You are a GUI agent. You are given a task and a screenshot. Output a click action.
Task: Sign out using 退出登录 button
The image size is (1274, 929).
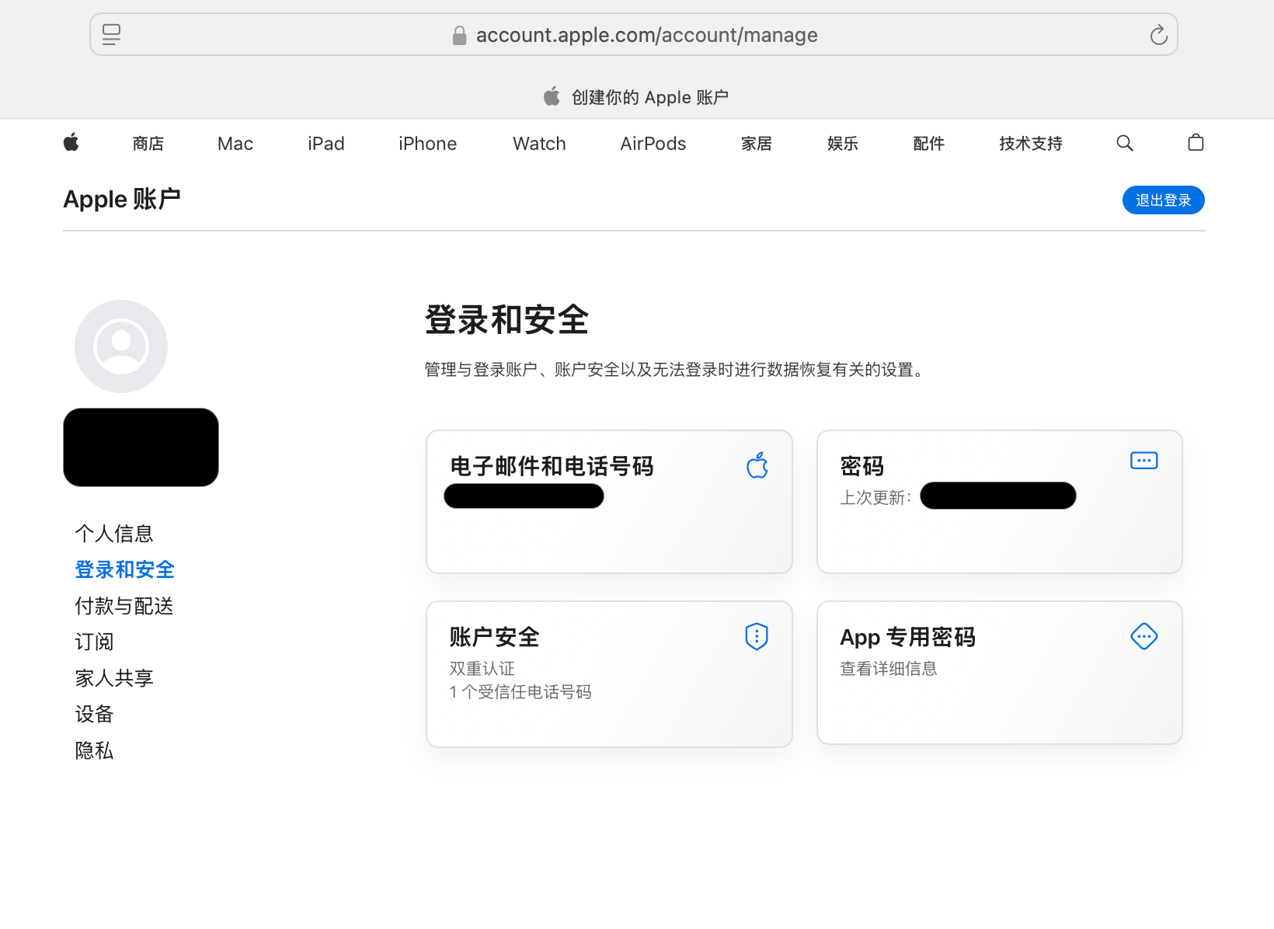coord(1162,200)
